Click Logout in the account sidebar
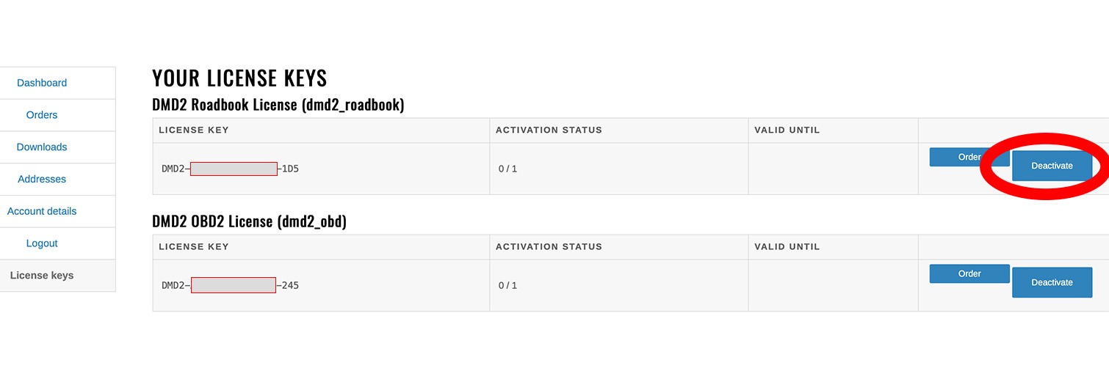The image size is (1109, 368). 42,243
